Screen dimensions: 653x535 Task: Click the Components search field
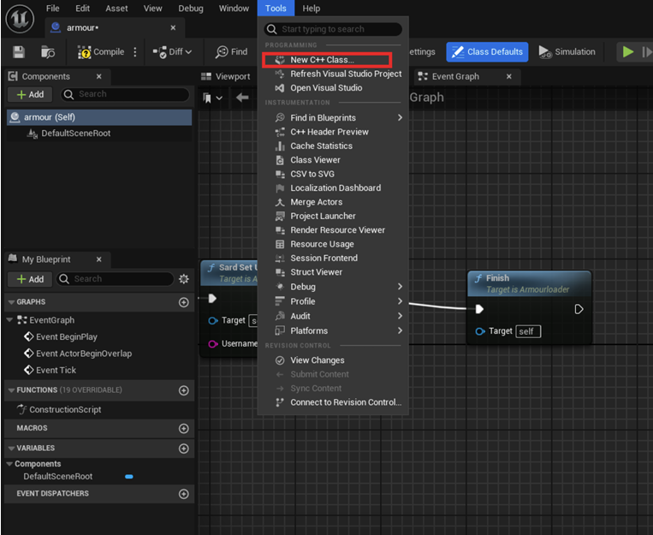tap(125, 94)
